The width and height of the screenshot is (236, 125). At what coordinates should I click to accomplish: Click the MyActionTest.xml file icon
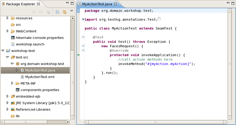pyautogui.click(x=22, y=77)
